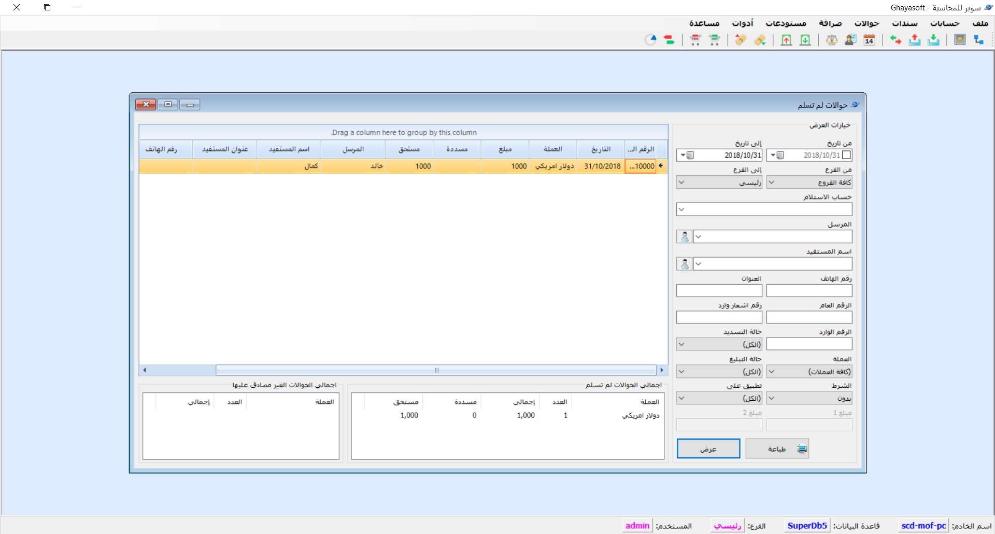Click the money tag with green arrow icon
Viewport: 995px width, 534px height.
pos(760,40)
